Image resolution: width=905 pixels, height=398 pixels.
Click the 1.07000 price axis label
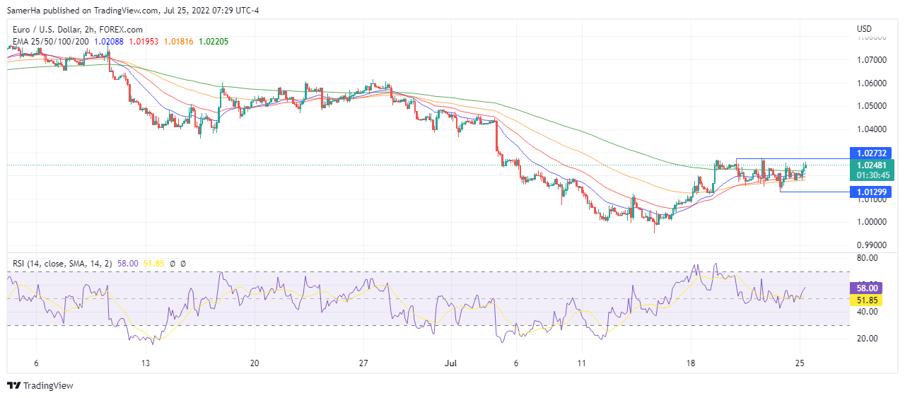[x=870, y=60]
